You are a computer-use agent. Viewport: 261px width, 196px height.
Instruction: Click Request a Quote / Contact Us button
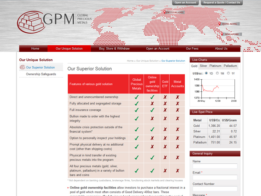(x=222, y=3)
